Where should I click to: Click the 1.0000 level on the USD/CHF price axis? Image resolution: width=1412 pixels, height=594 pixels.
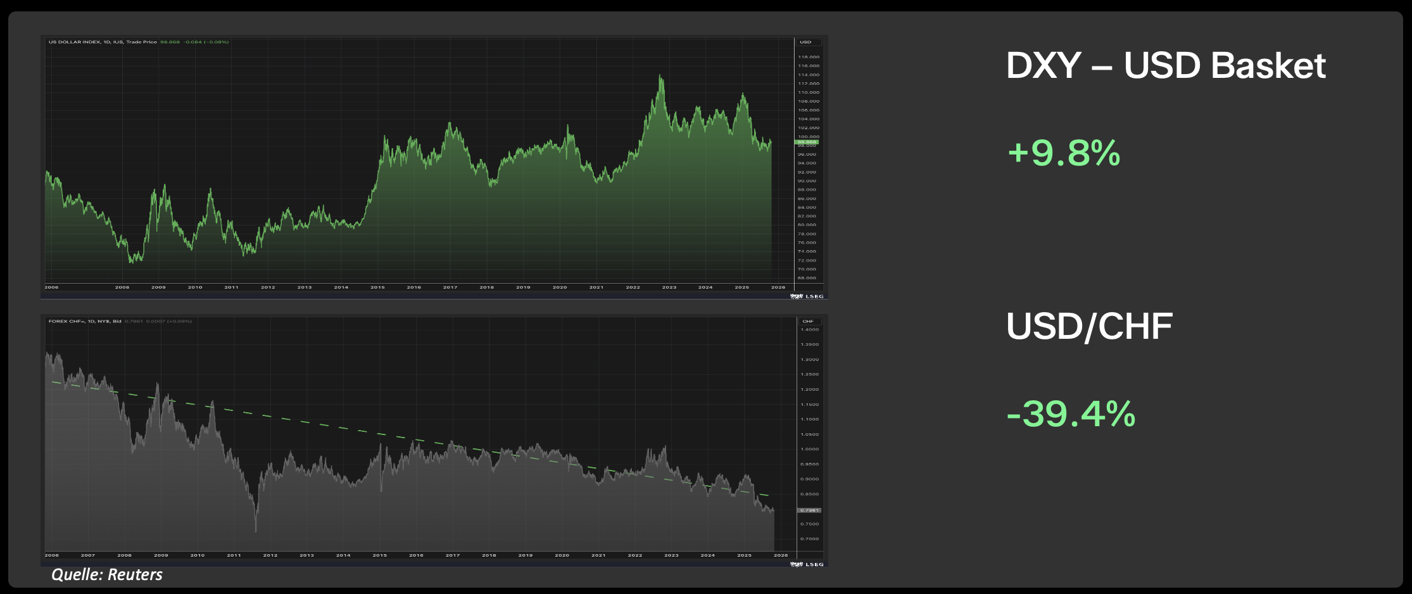point(810,449)
